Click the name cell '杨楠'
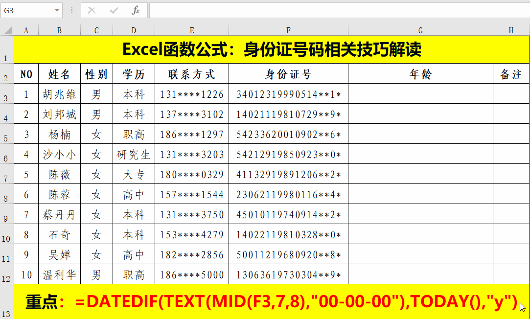This screenshot has height=319, width=530. click(60, 134)
